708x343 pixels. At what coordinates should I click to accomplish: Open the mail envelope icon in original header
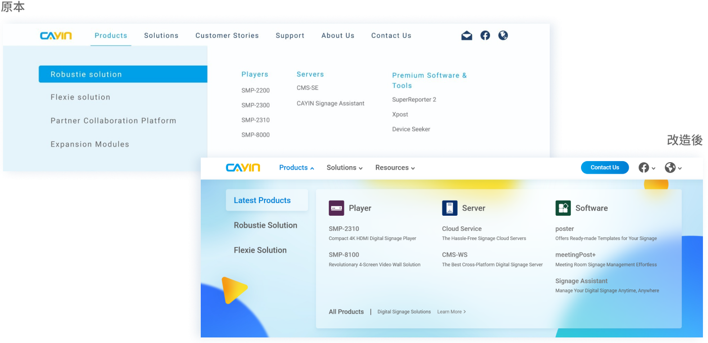pos(467,35)
